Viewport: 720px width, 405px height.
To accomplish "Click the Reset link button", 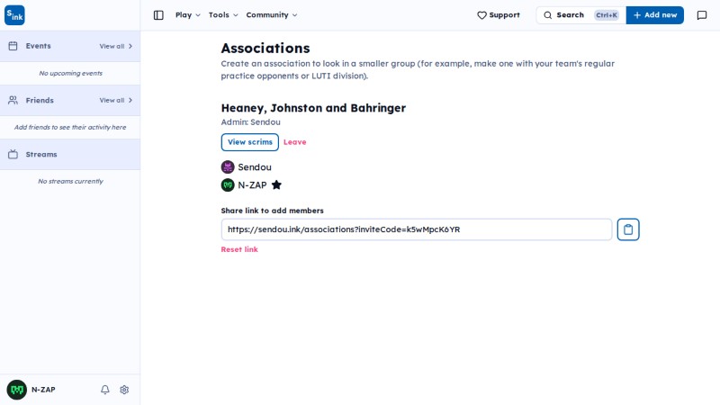I will coord(239,249).
